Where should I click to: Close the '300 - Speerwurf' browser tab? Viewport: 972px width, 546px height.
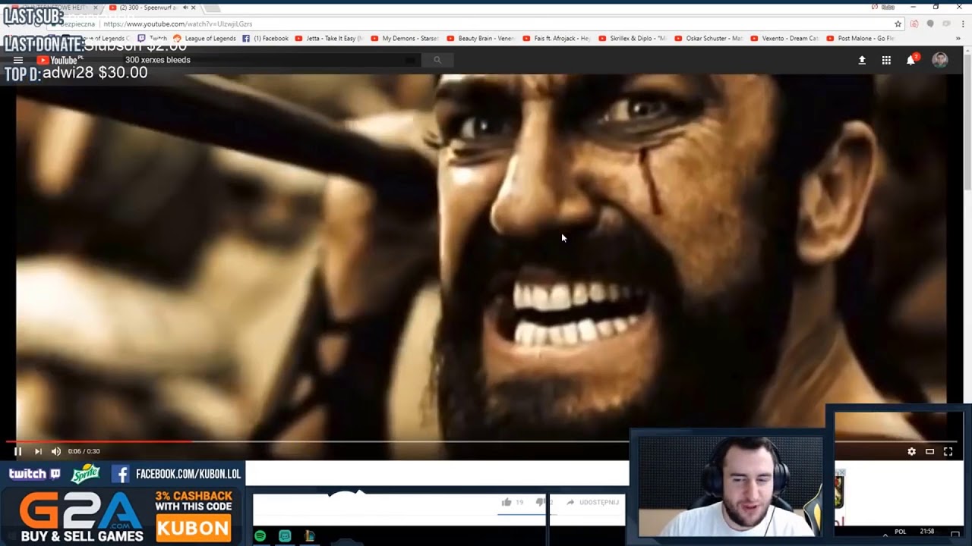point(193,8)
